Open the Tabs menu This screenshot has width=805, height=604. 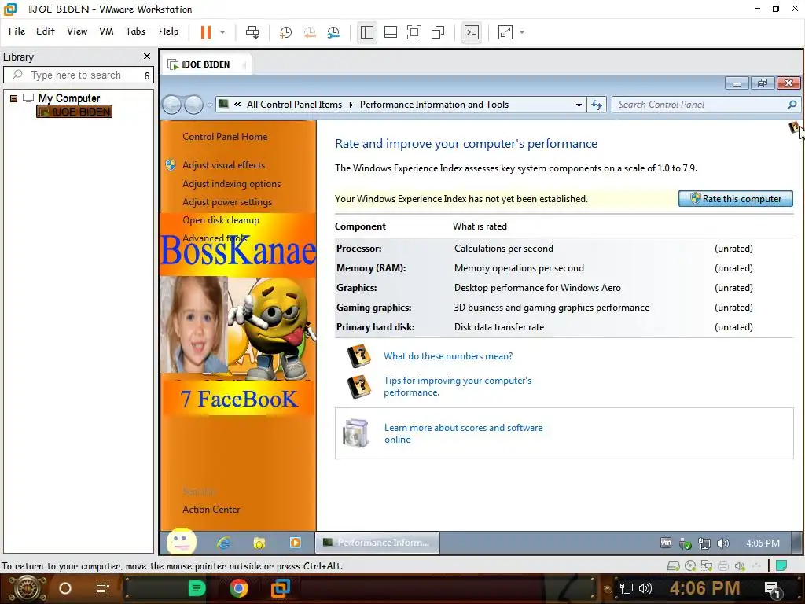(x=135, y=31)
